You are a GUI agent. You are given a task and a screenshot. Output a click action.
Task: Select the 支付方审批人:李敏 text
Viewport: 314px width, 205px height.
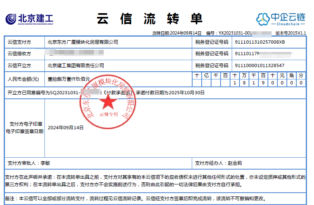(x=29, y=163)
